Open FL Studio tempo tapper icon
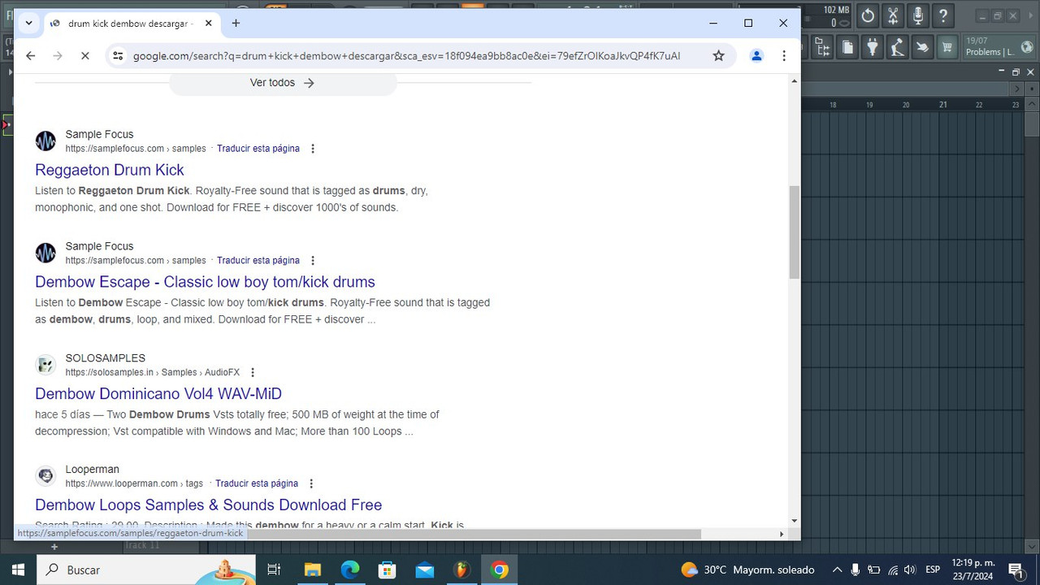The image size is (1040, 585). (897, 47)
